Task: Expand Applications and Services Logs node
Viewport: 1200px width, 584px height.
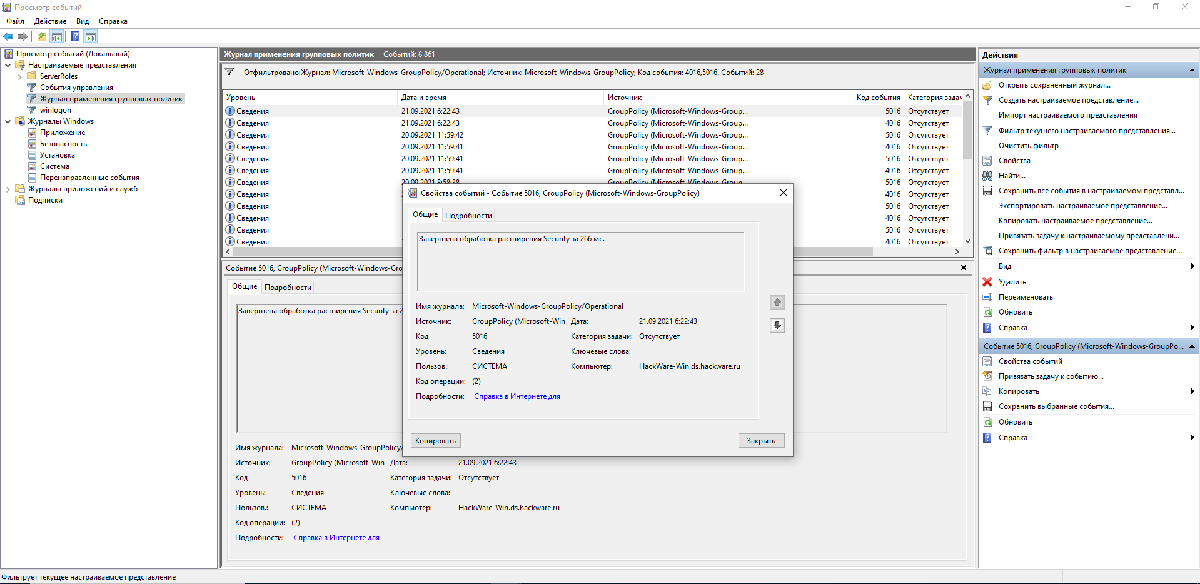Action: 8,189
